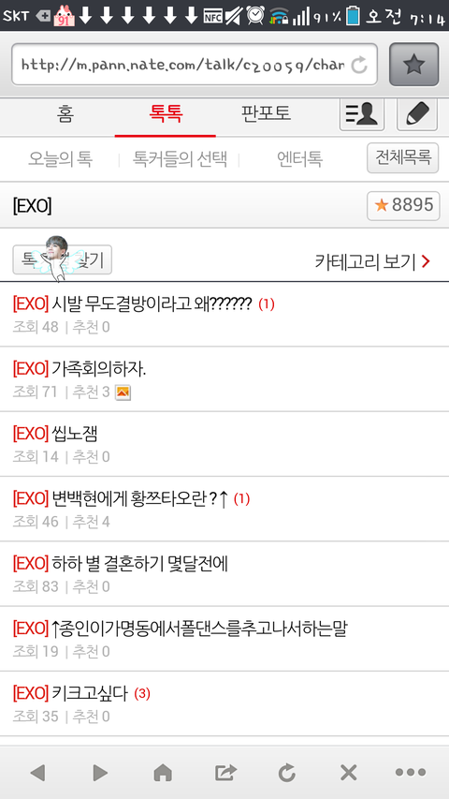The height and width of the screenshot is (799, 449).
Task: Select the 엔터톡 sub-tab
Action: pyautogui.click(x=299, y=159)
